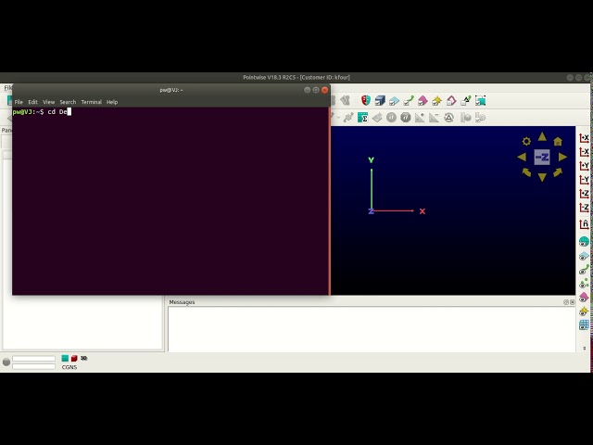Click the red cube solver dimension icon
Image resolution: width=593 pixels, height=445 pixels.
pos(74,358)
